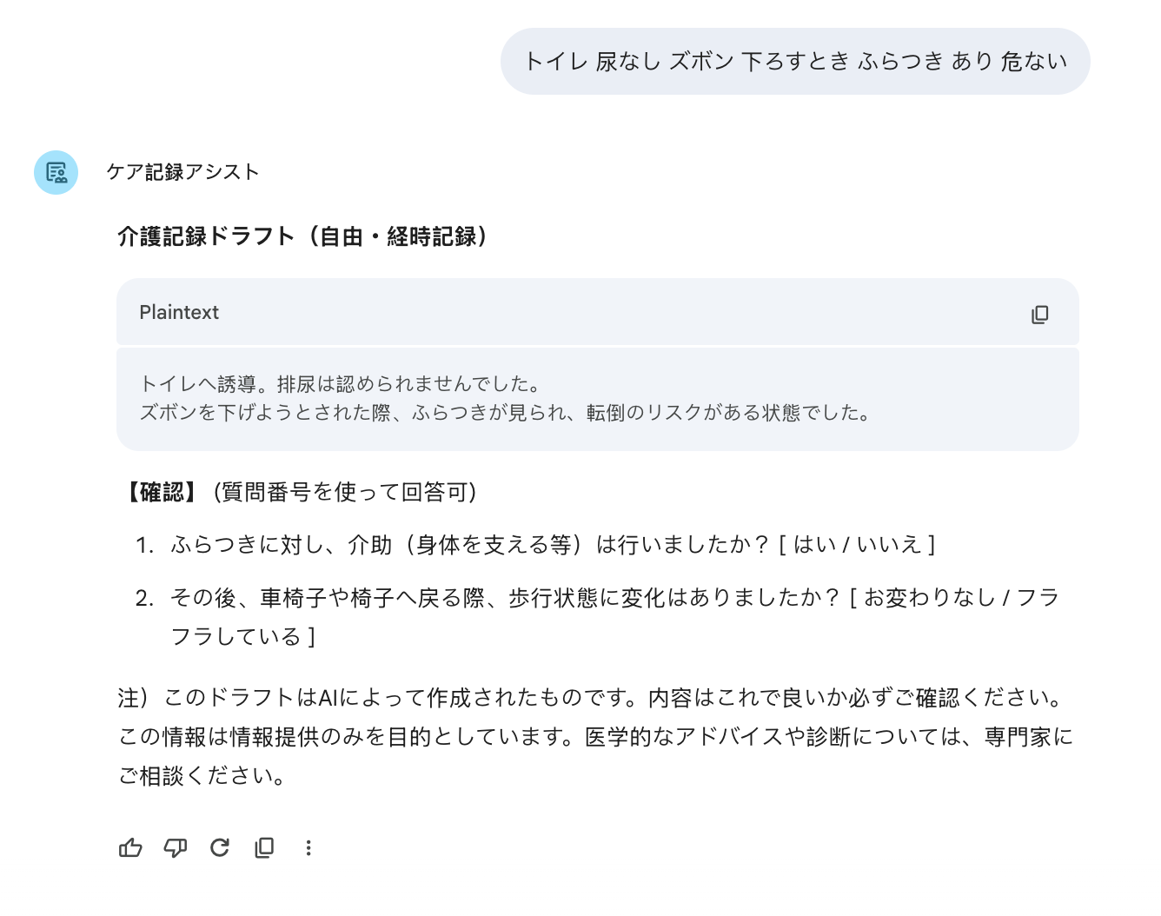Click the ケア記録アシスト assistant name

[182, 172]
